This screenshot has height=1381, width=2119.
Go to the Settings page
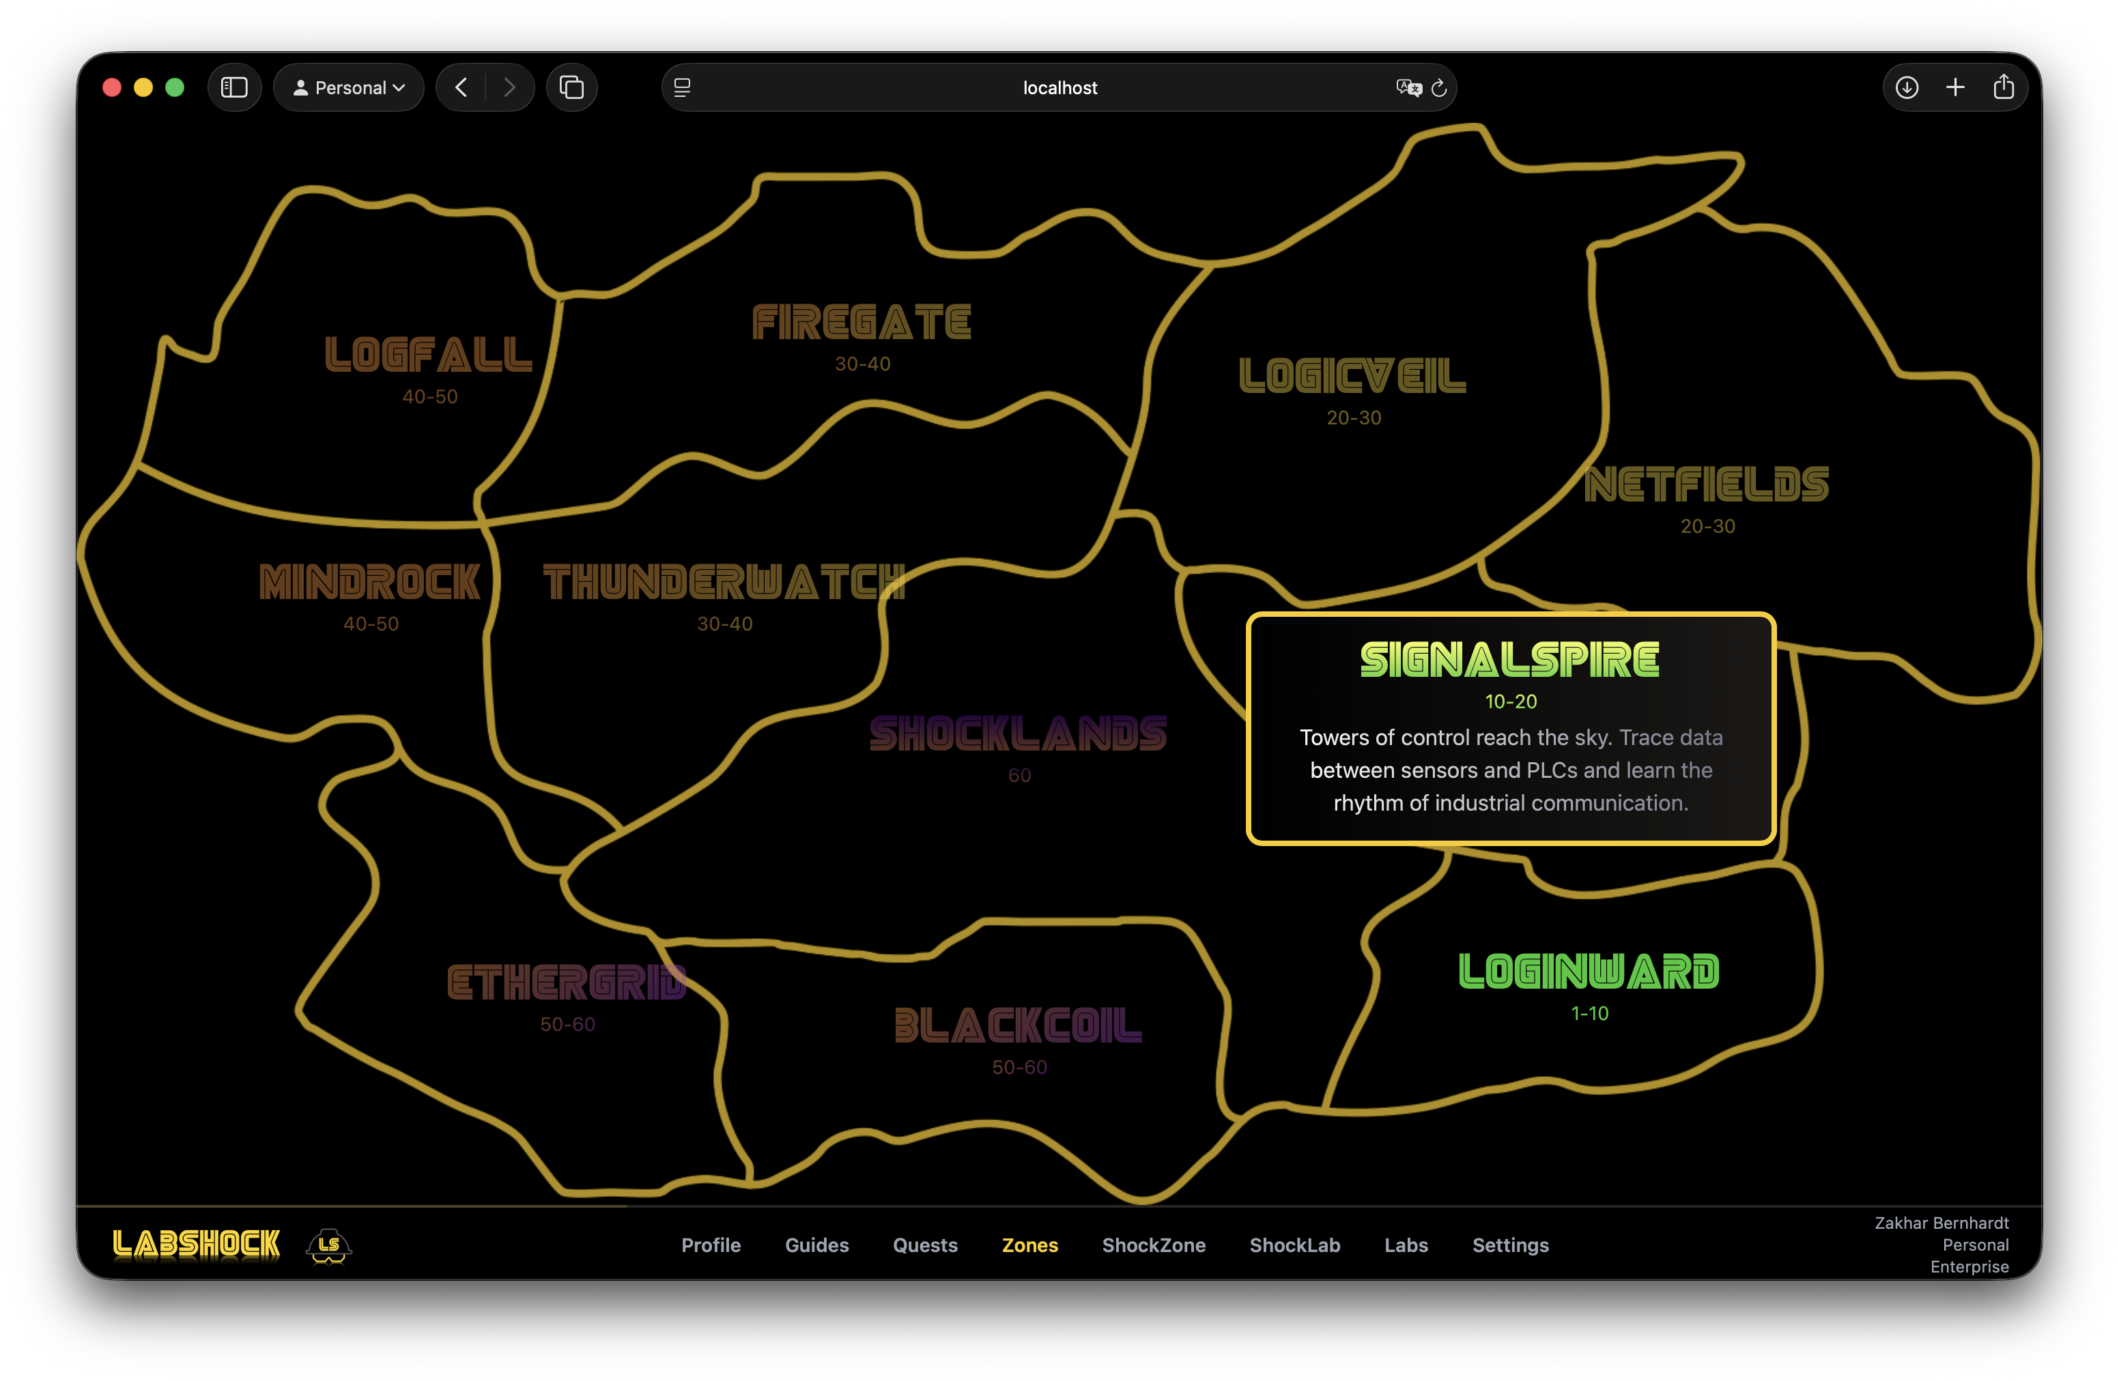tap(1510, 1245)
